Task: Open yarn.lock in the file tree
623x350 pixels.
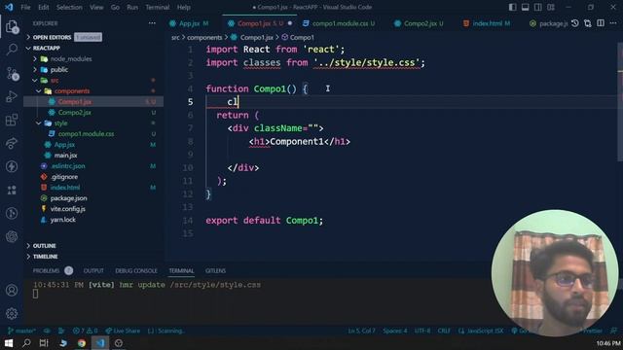Action: tap(62, 220)
